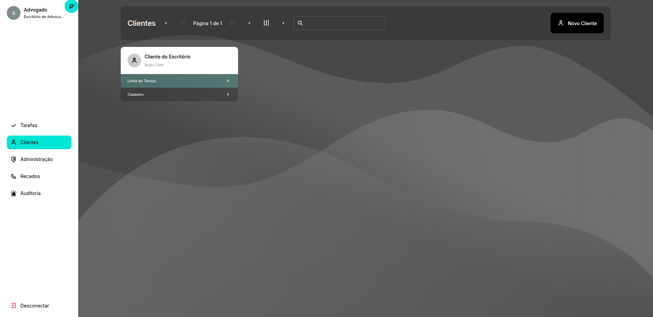Click the Advogado user avatar

point(14,13)
